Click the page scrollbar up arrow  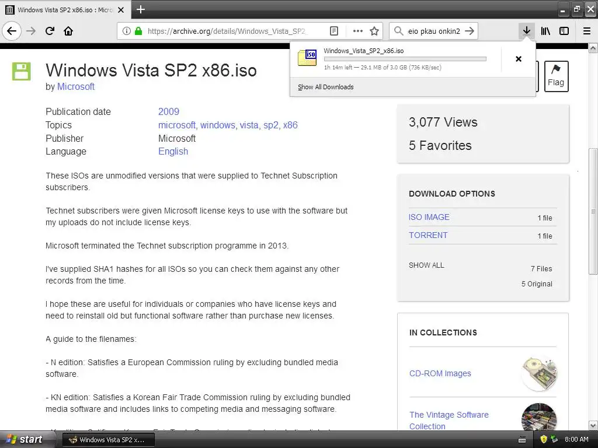[593, 48]
